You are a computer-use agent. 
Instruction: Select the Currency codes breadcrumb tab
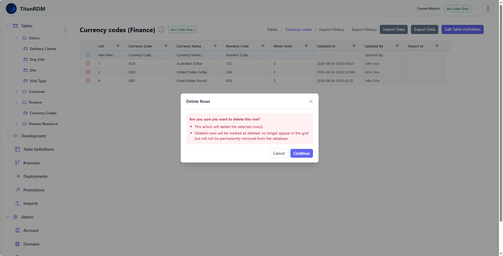(x=299, y=29)
